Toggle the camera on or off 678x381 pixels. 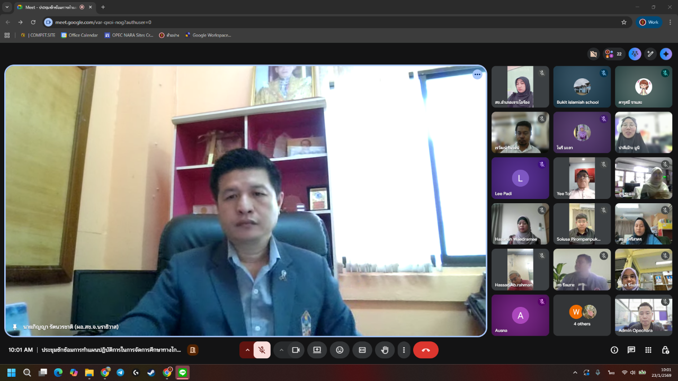click(x=296, y=350)
